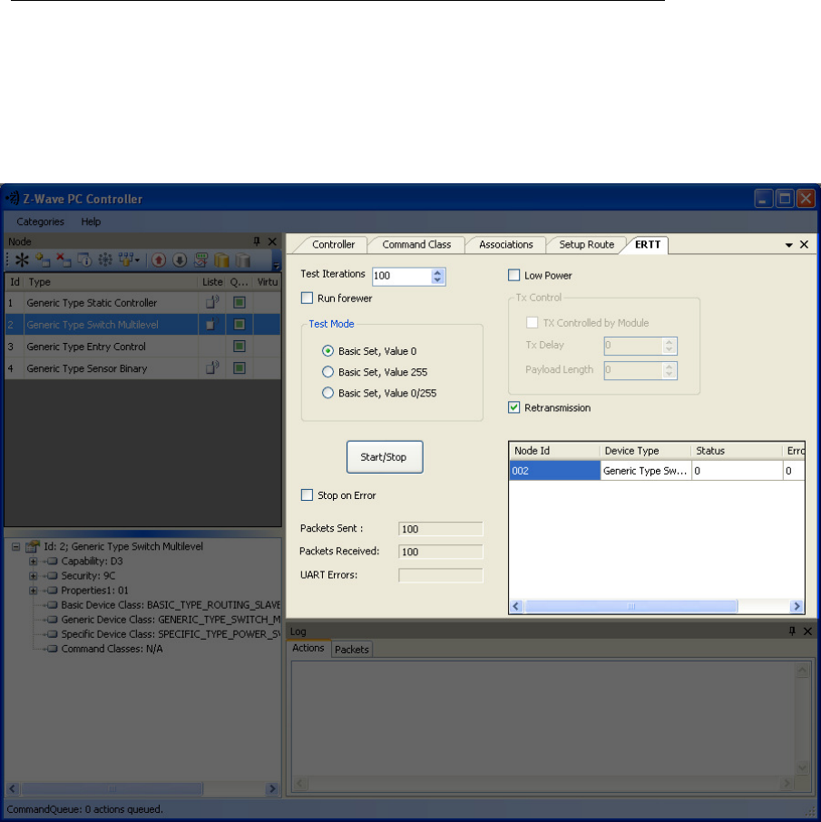Viewport: 821px width, 822px height.
Task: Click right arrow of results table scrollbar
Action: coord(797,606)
